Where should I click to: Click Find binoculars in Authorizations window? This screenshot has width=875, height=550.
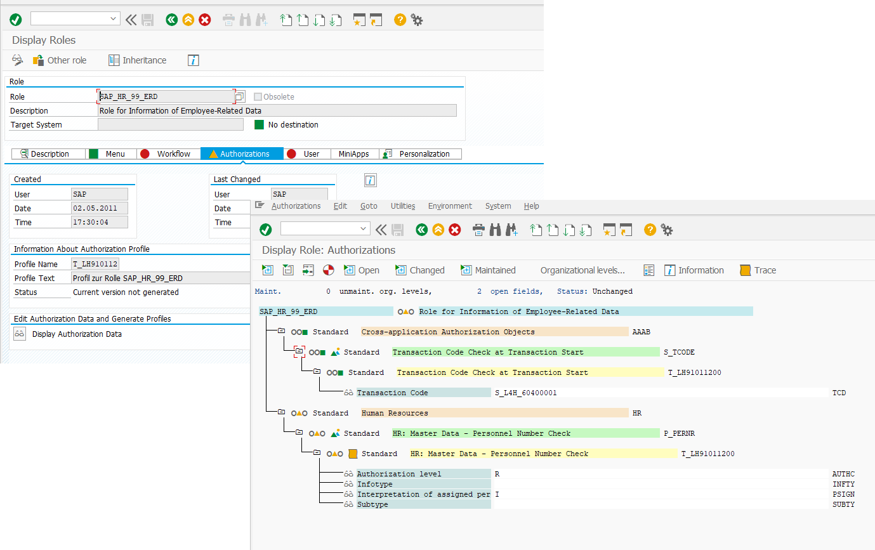tap(496, 230)
